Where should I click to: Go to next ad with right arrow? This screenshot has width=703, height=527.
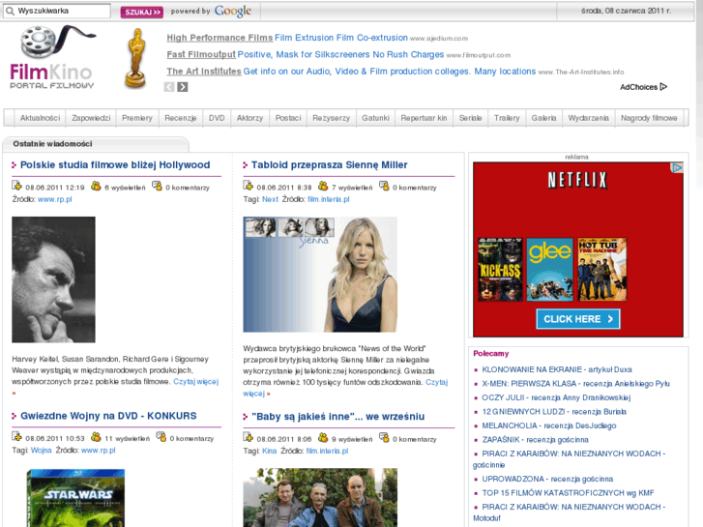coord(183,87)
